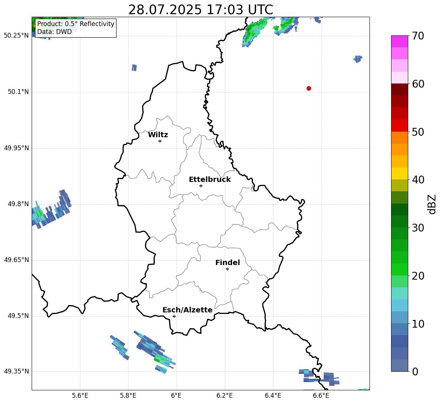Image resolution: width=441 pixels, height=403 pixels.
Task: Click the radar echo south of Esch/Alzette
Action: coord(154,352)
